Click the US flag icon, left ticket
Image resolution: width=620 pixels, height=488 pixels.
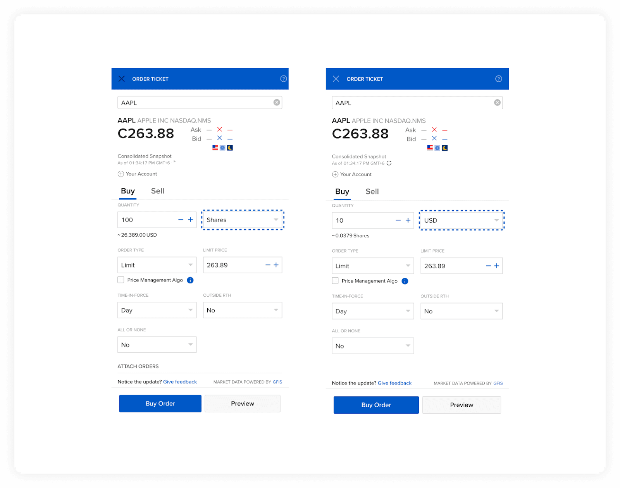coord(215,148)
